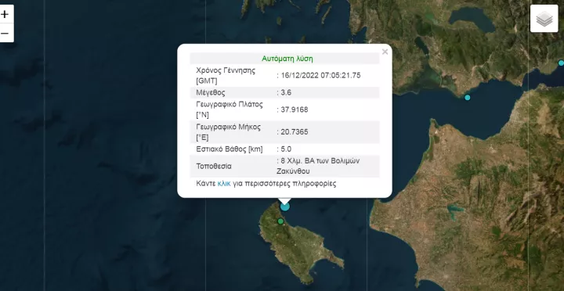Click the focal depth value 5.0
564x291 pixels.
coord(286,149)
